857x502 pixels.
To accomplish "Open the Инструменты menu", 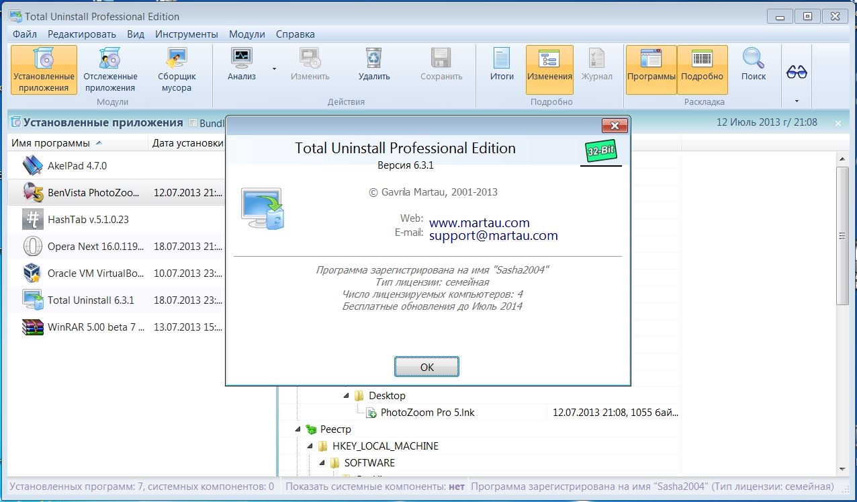I will coord(186,34).
